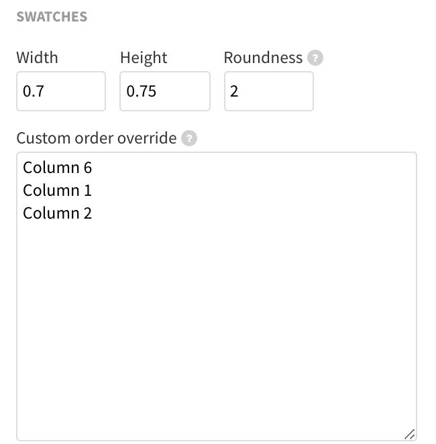Grab the textarea resize handle in the corner

tap(409, 433)
